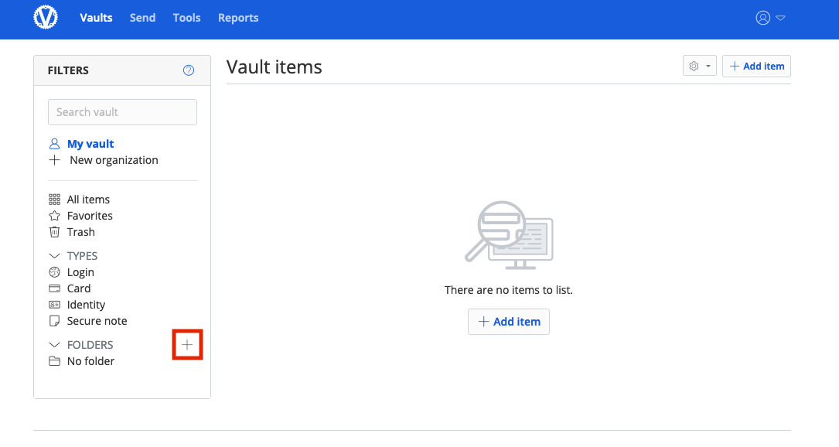The width and height of the screenshot is (839, 447).
Task: Collapse the FOLDERS section
Action: pos(55,345)
